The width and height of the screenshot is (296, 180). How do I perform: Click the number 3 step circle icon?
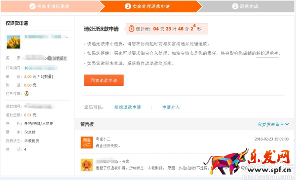coord(235,6)
